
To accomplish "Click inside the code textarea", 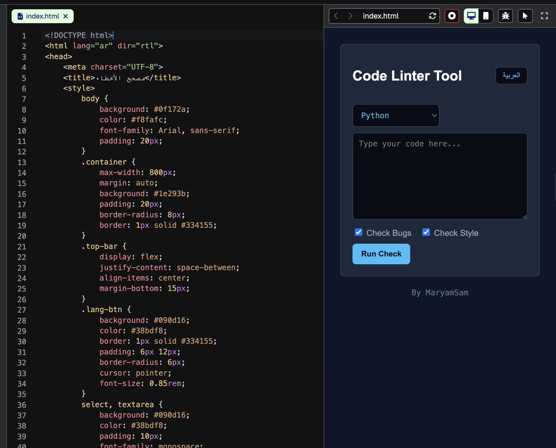I will click(440, 176).
